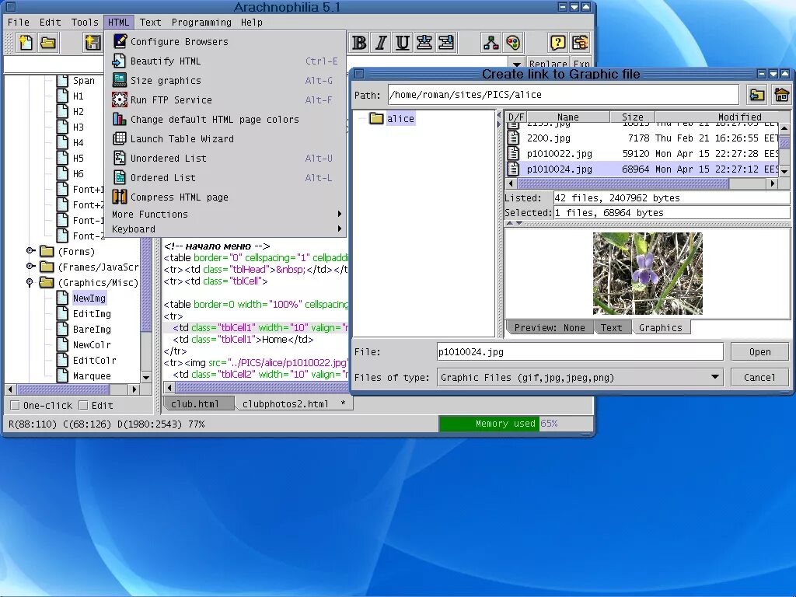The image size is (796, 597).
Task: Click the flower preview thumbnail
Action: tap(648, 274)
